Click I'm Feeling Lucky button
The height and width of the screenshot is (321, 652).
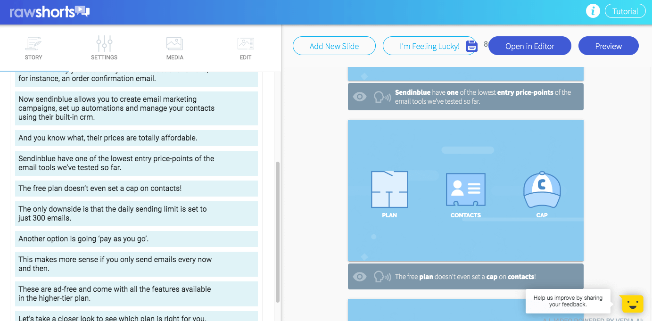[429, 46]
